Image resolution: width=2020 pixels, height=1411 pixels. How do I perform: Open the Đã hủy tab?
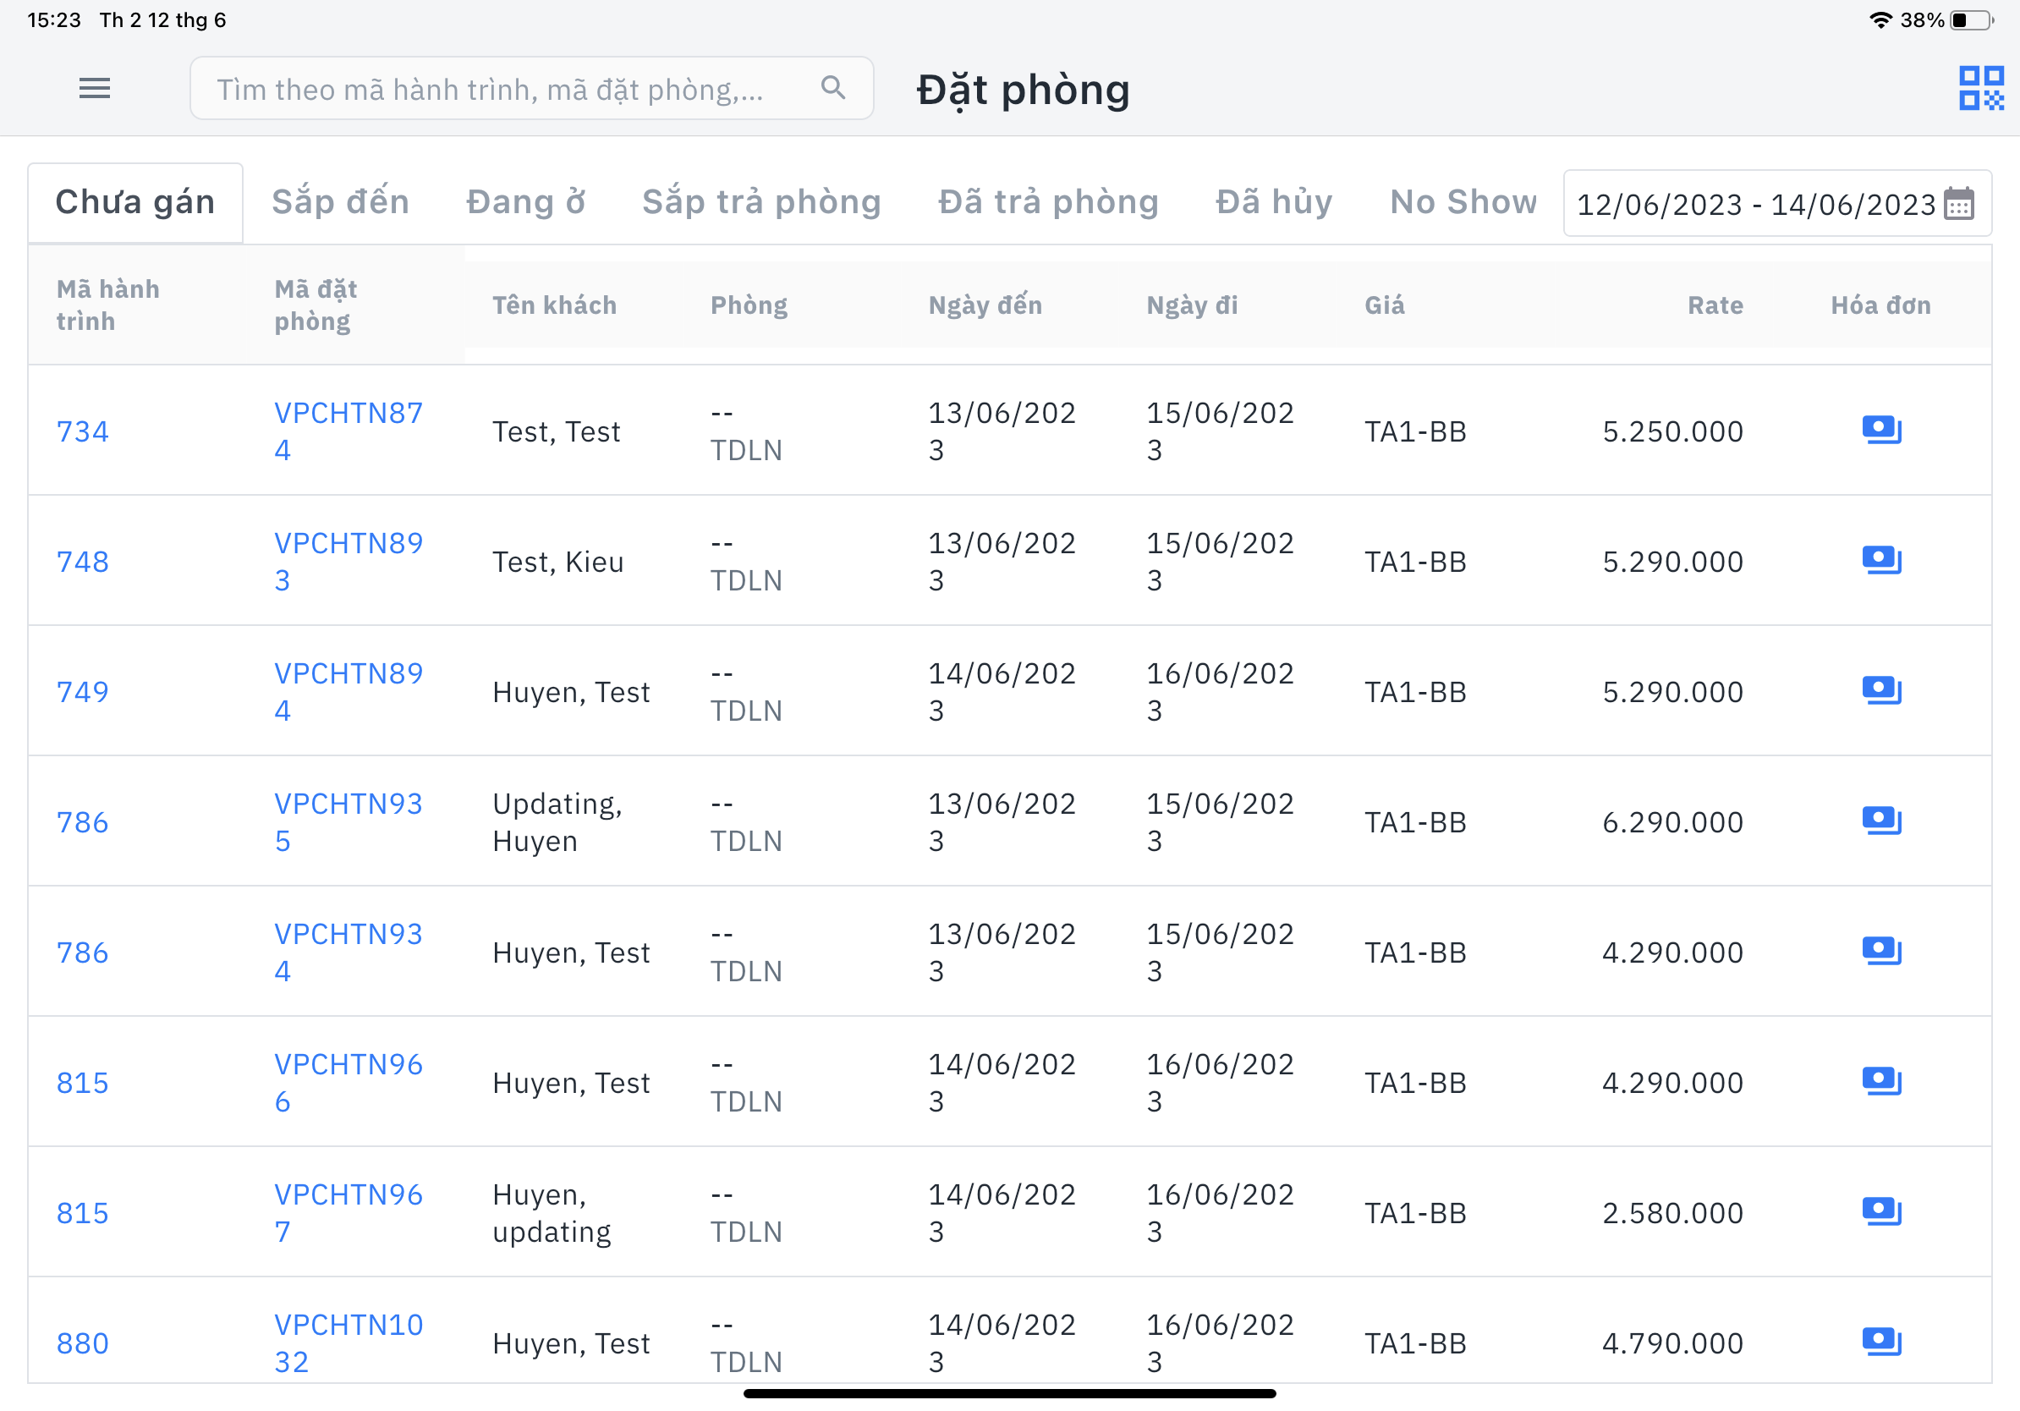1273,202
